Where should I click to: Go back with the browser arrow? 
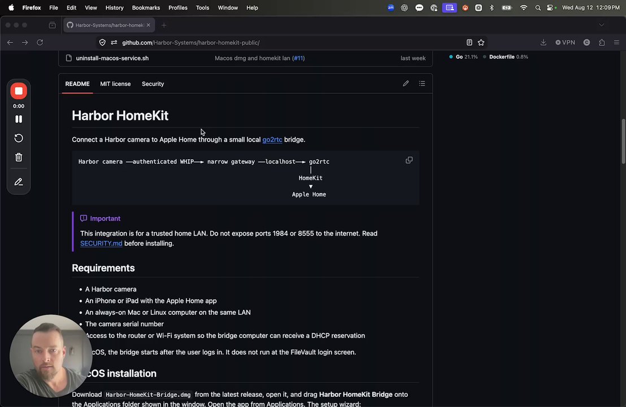pos(10,42)
